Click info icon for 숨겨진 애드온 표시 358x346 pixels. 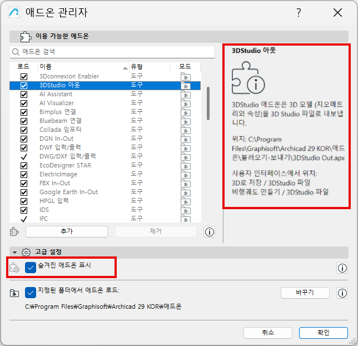click(342, 268)
